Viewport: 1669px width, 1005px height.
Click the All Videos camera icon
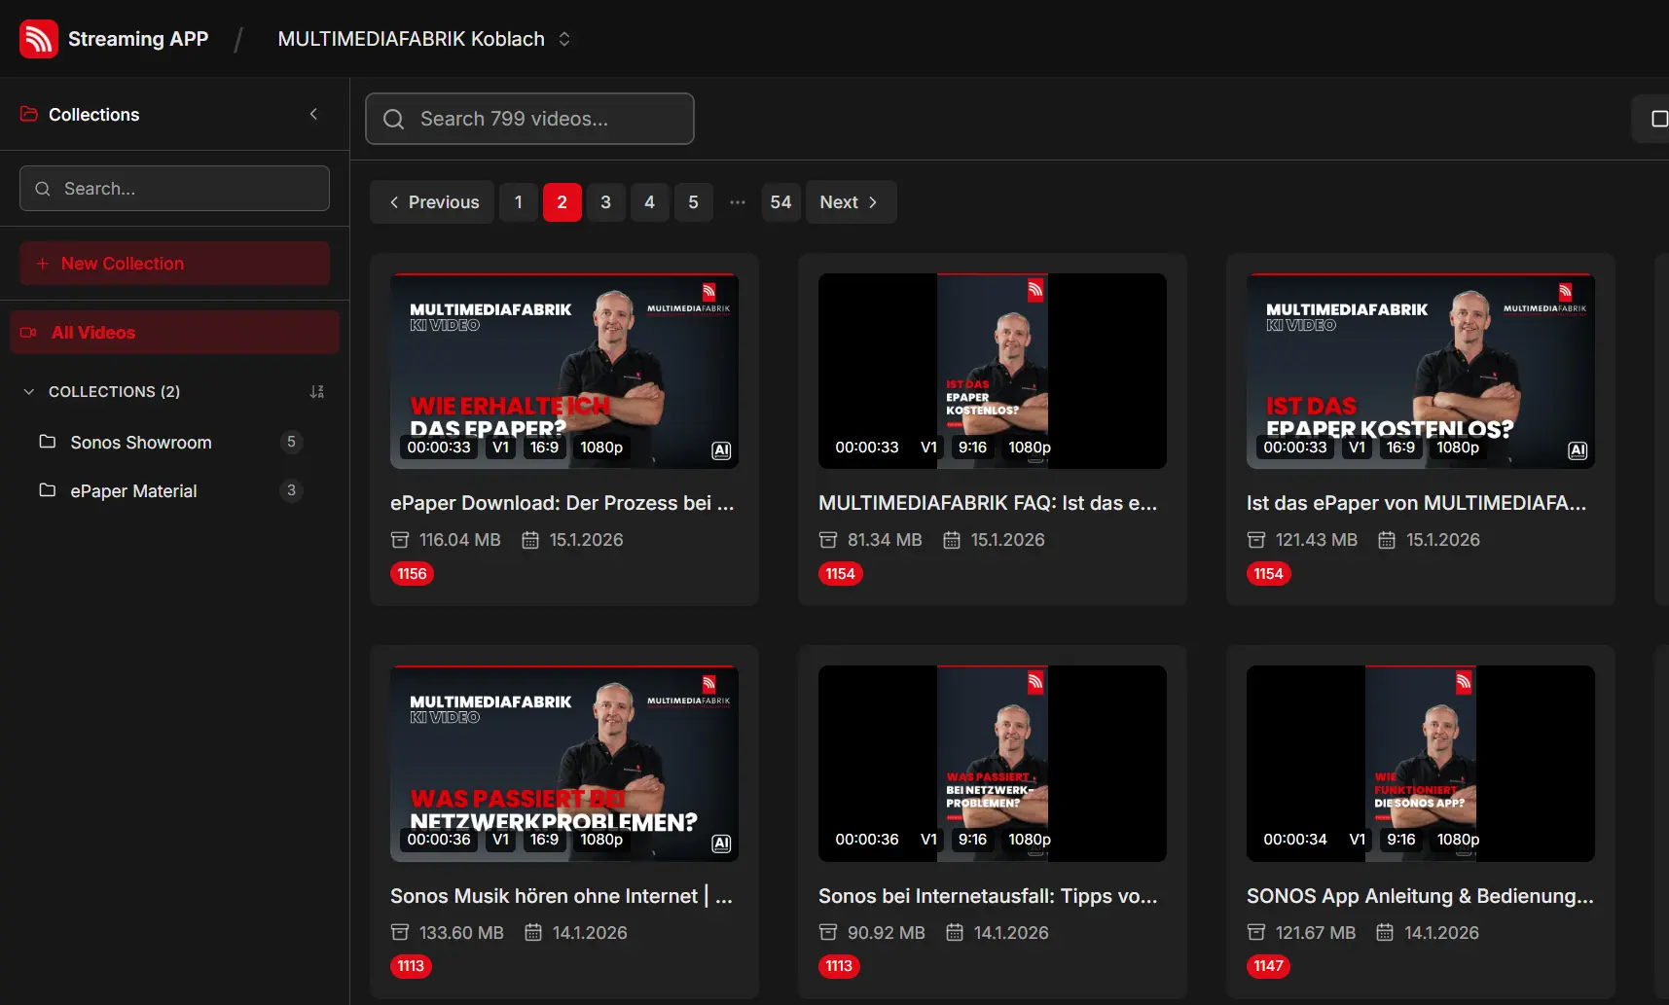[29, 333]
